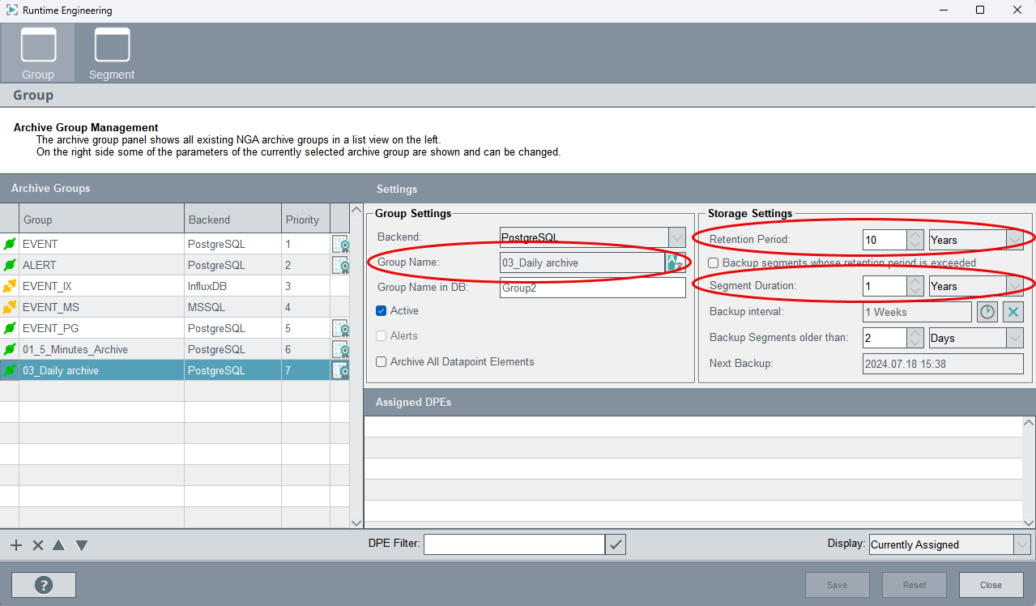Click the Group Name input field
This screenshot has width=1036, height=606.
click(582, 262)
